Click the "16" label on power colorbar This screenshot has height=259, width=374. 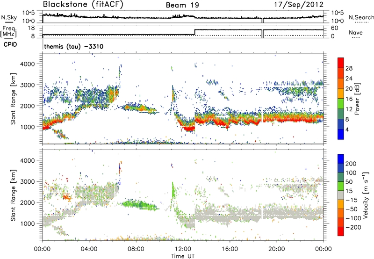pyautogui.click(x=349, y=99)
